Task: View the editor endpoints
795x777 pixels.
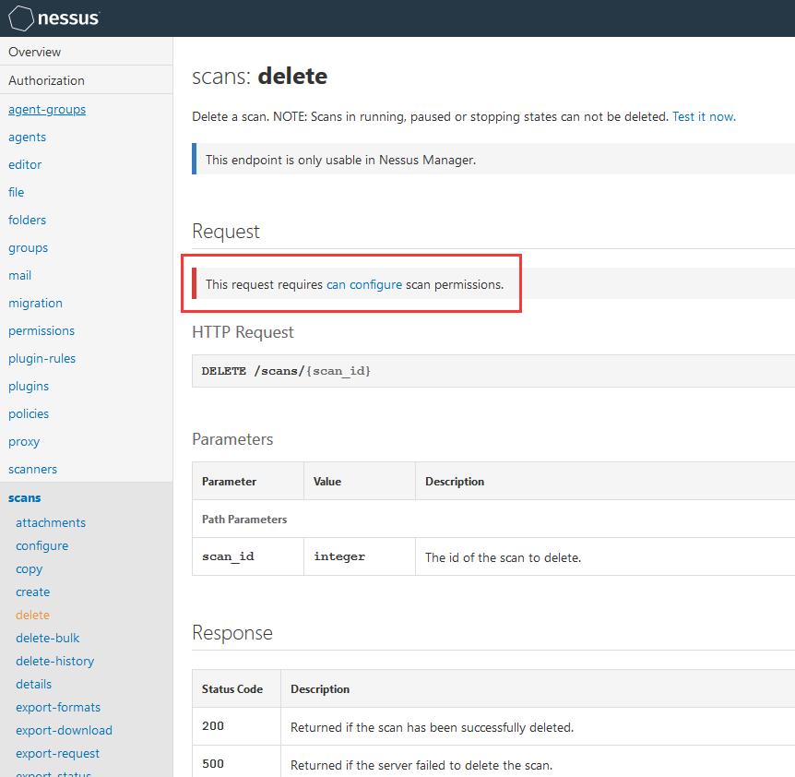Action: (x=24, y=164)
